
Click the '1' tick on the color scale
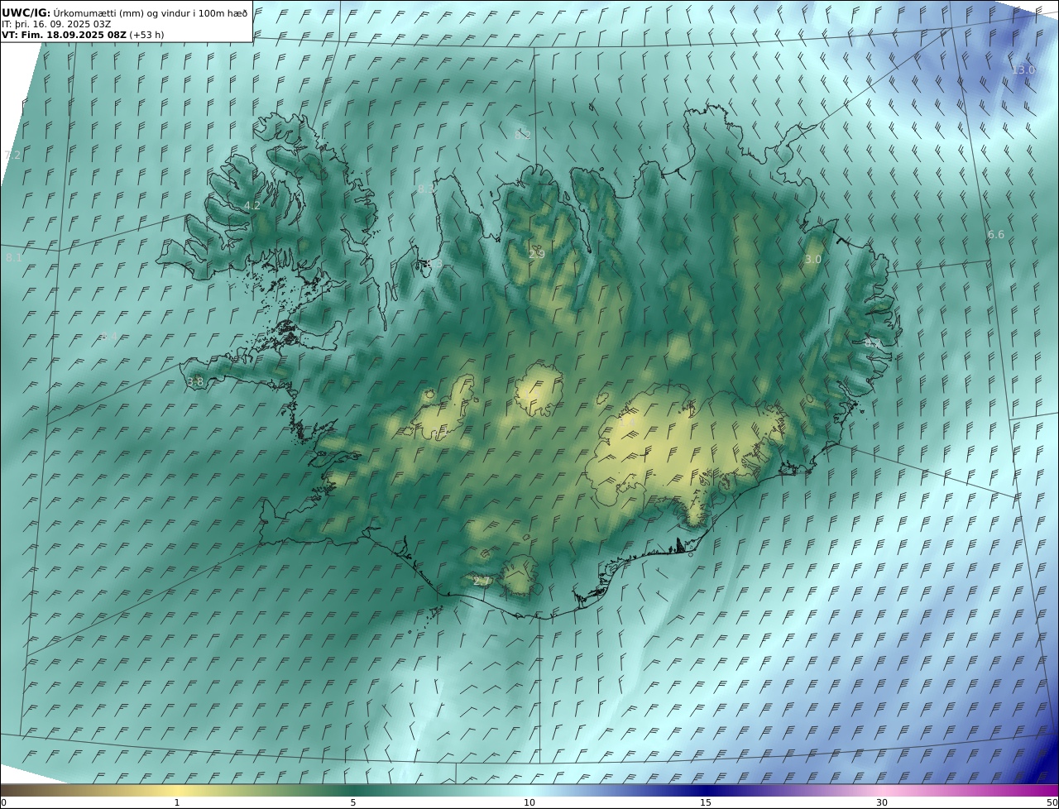click(177, 802)
